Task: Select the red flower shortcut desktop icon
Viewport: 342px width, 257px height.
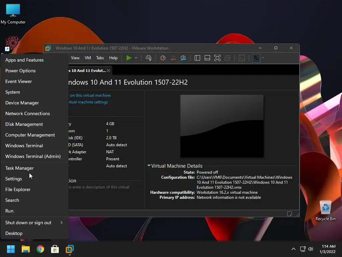Action: tap(12, 44)
